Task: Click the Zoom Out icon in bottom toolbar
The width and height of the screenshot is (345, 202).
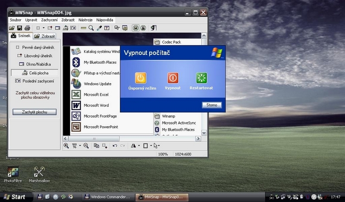Action: (86, 146)
